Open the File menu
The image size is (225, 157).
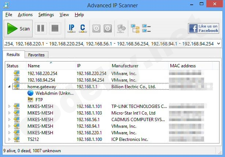click(x=9, y=15)
